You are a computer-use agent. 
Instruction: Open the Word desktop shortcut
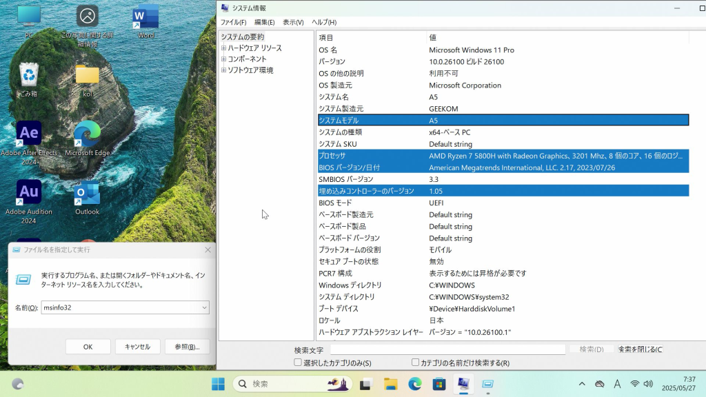click(145, 20)
